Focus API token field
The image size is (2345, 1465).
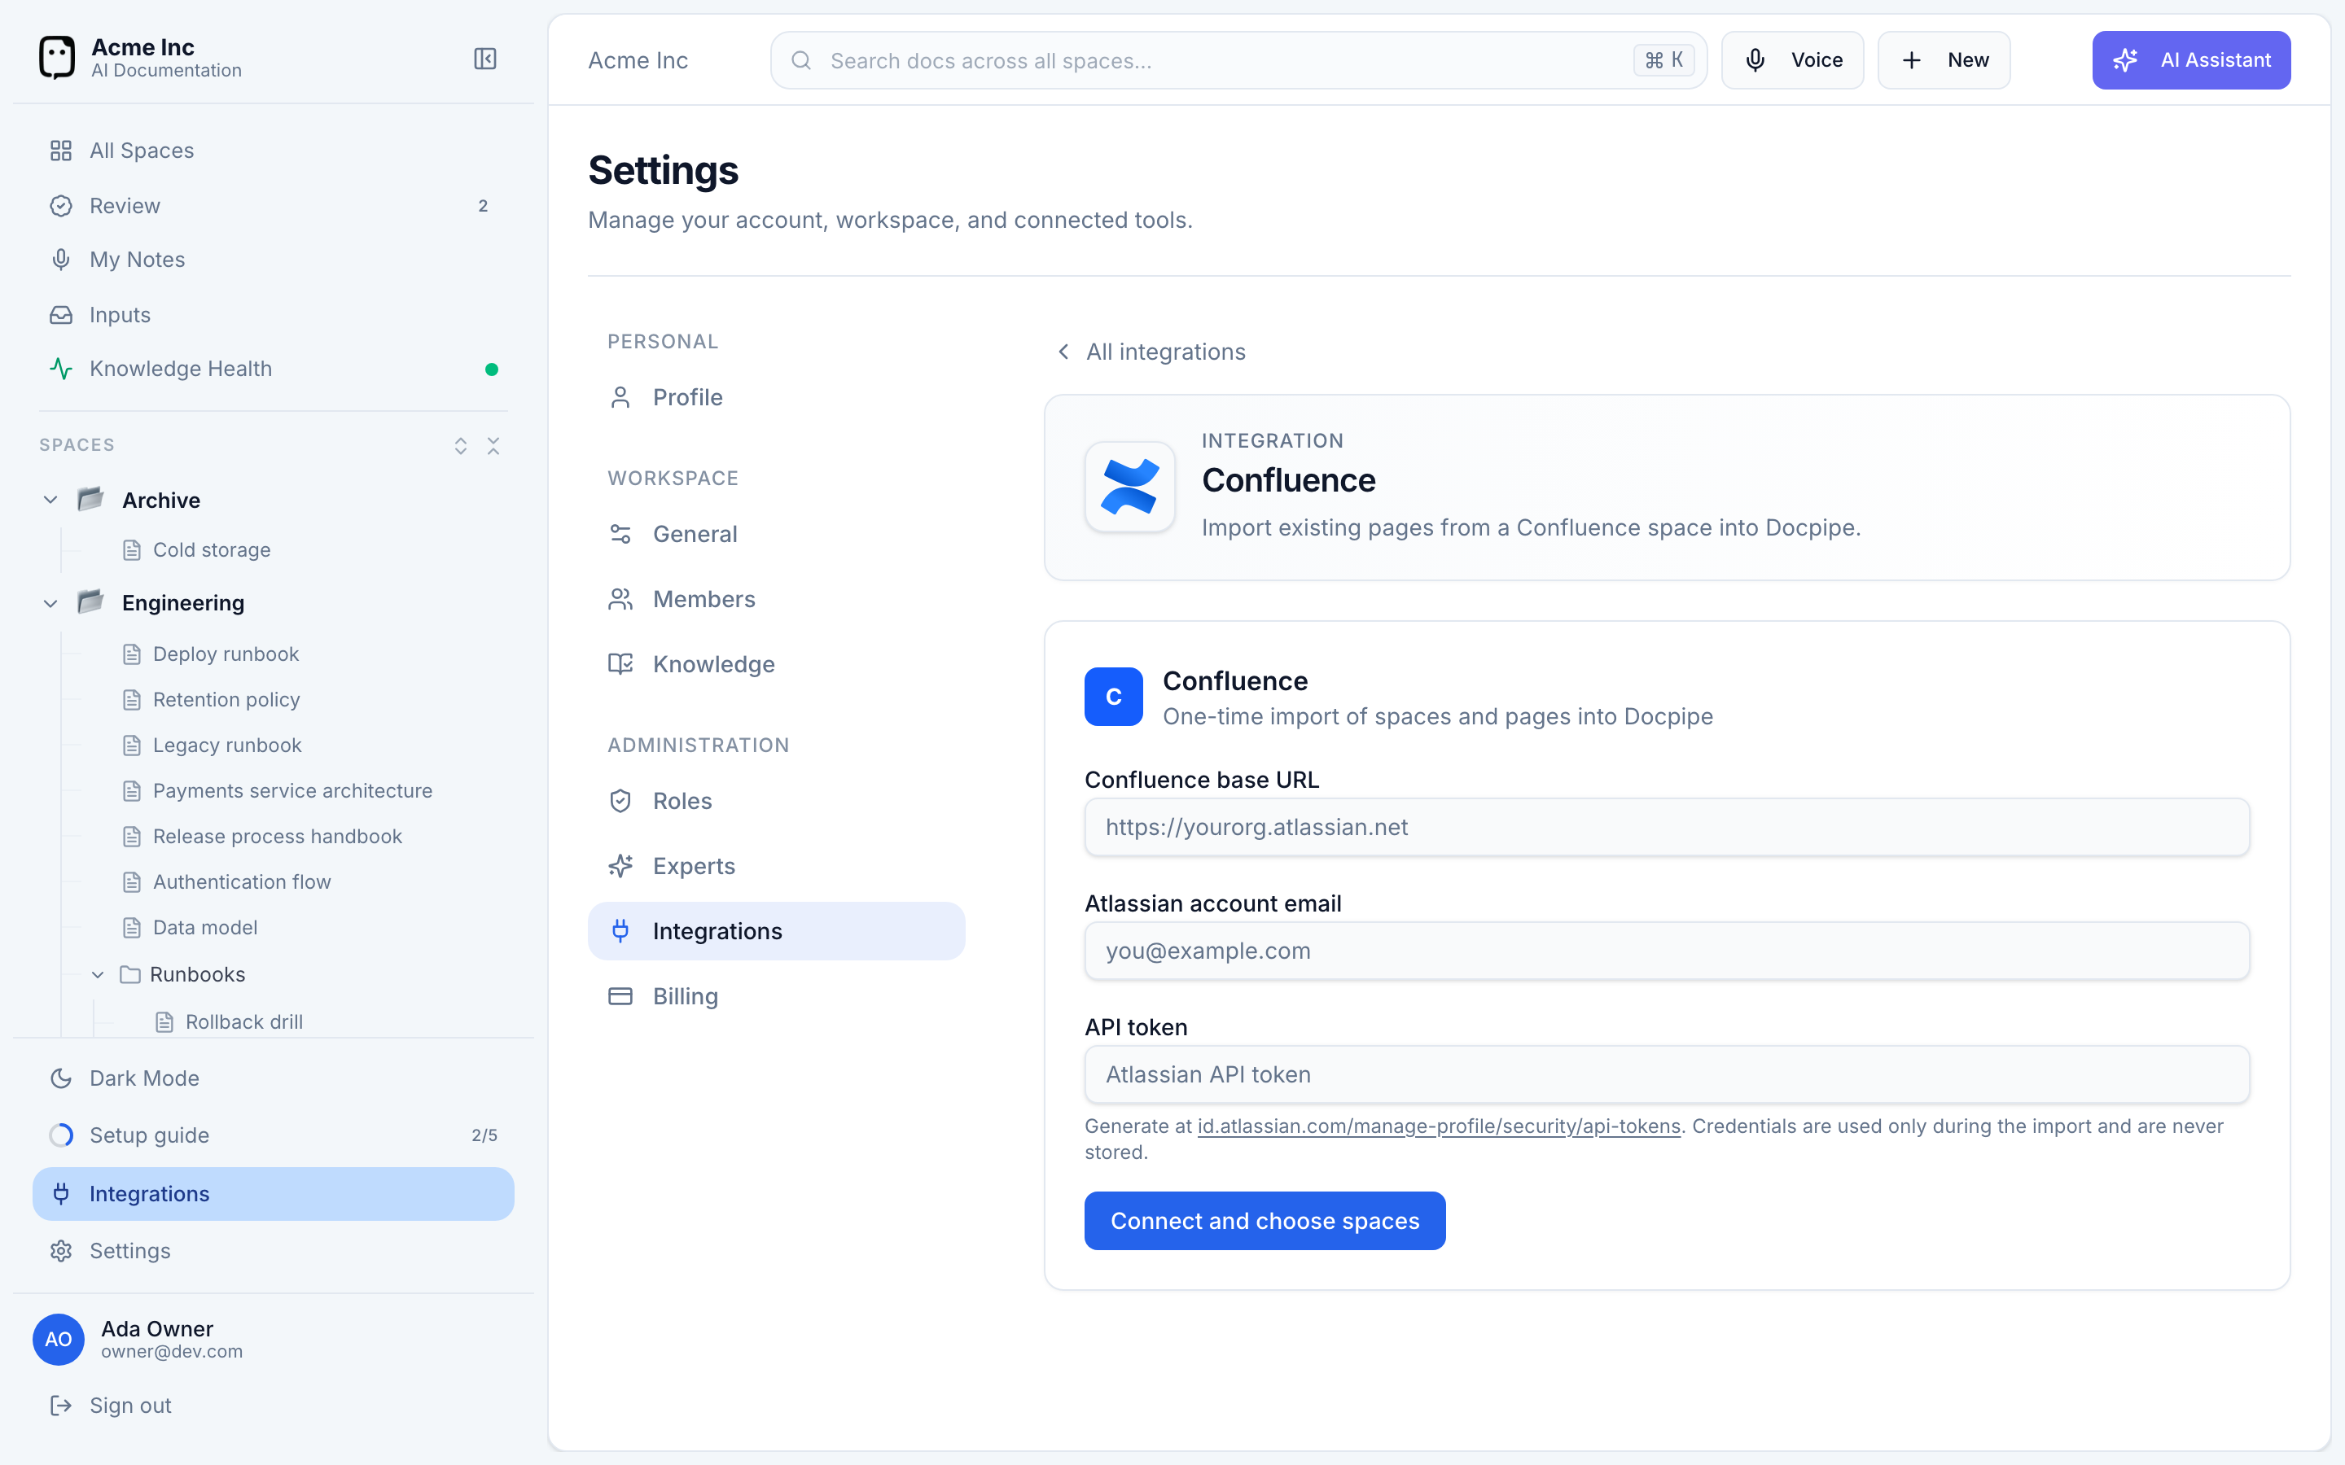coord(1667,1074)
